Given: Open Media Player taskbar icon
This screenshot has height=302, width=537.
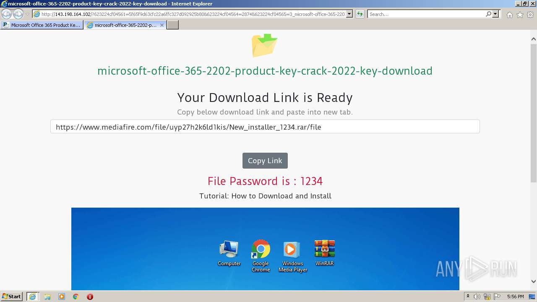Looking at the screenshot, I should (62, 297).
